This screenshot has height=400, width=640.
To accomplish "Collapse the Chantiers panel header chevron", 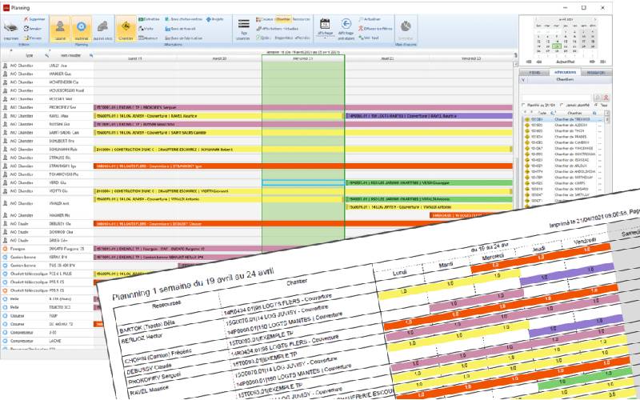I will pyautogui.click(x=524, y=80).
